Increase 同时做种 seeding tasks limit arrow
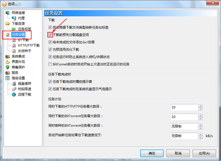The height and width of the screenshot is (161, 221). click(201, 125)
